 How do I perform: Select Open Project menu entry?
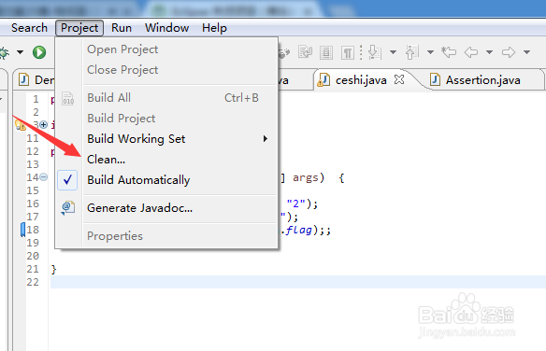coord(166,49)
